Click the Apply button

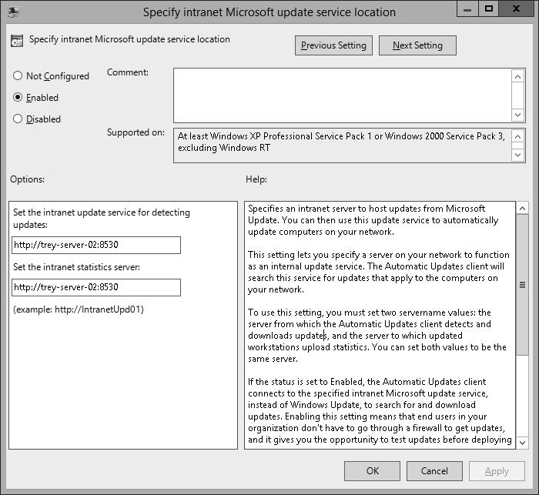[x=497, y=471]
